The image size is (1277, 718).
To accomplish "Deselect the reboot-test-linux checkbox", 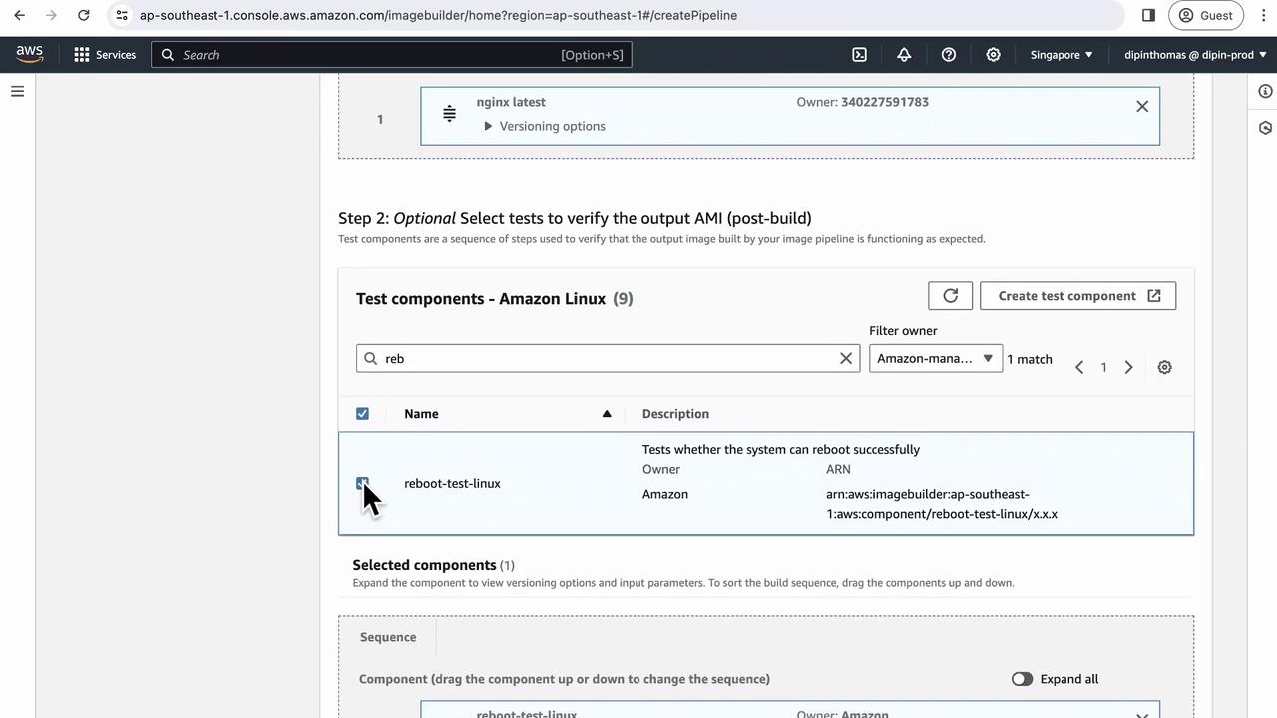I will pyautogui.click(x=362, y=484).
